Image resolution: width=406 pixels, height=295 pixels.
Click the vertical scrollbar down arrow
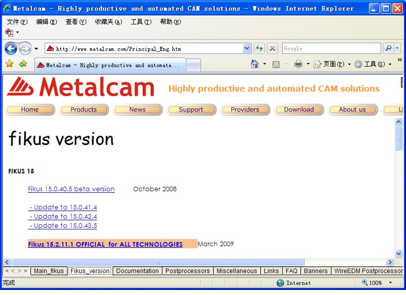(398, 253)
